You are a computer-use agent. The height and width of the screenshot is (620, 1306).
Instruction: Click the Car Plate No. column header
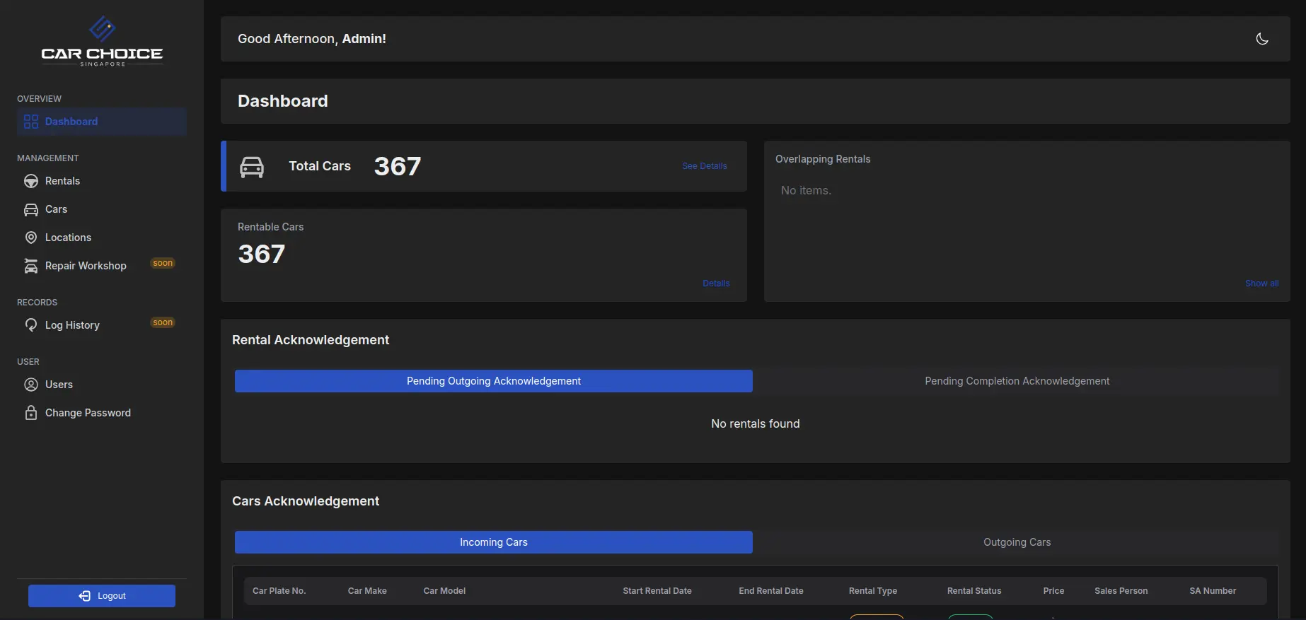tap(279, 591)
